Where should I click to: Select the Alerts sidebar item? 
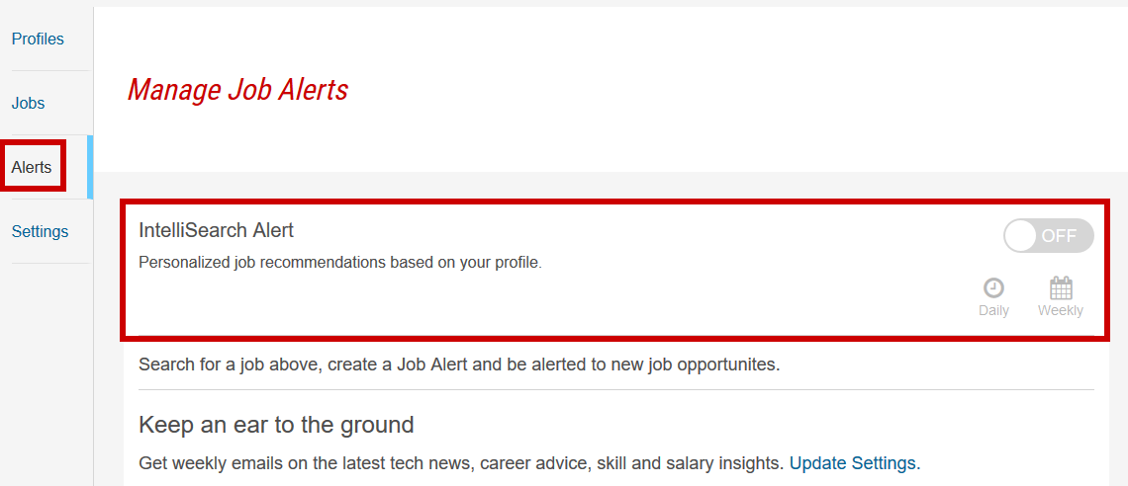click(32, 167)
